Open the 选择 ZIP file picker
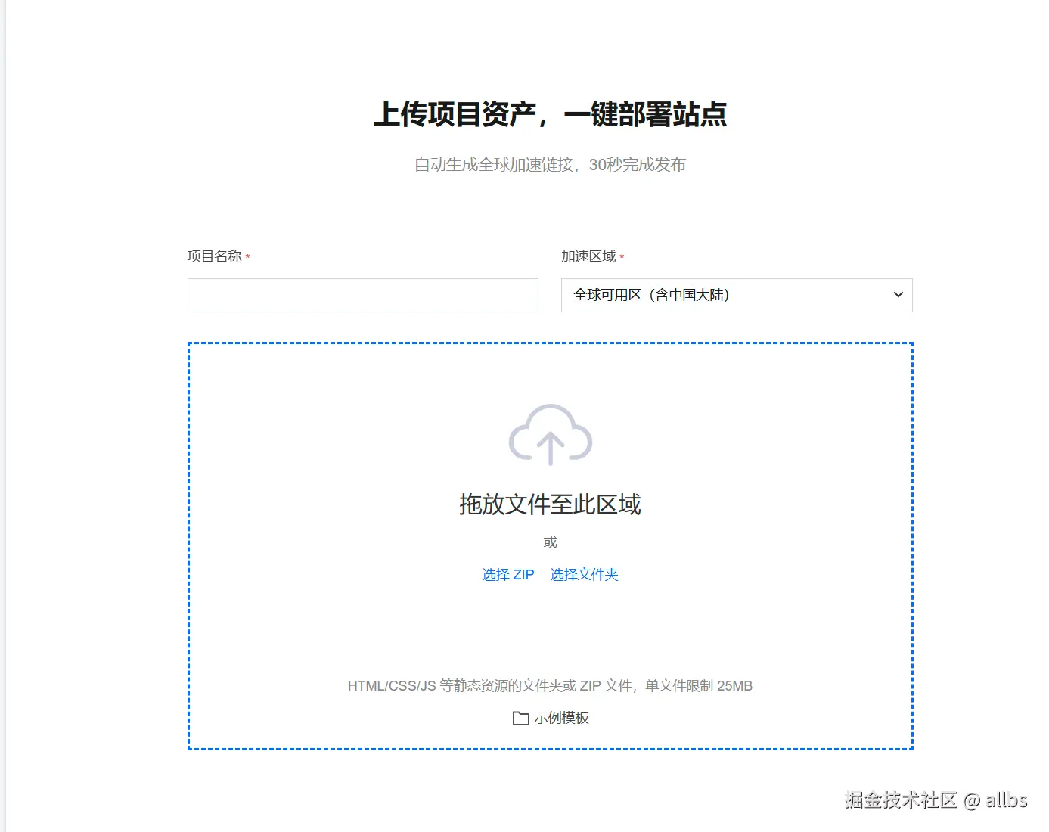 tap(507, 574)
